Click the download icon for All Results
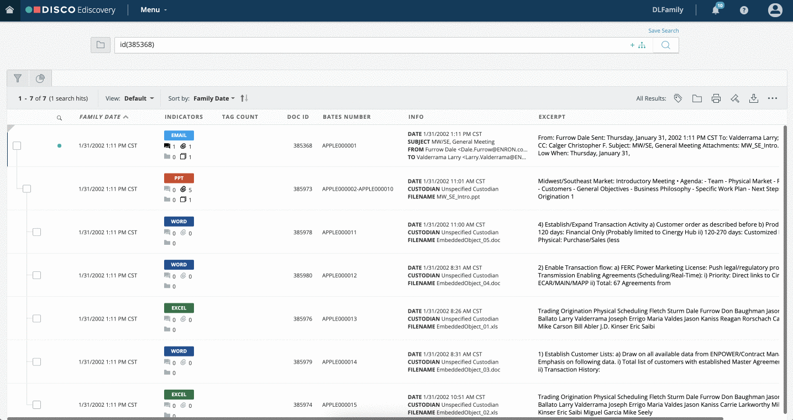Screen dimensions: 793x420 753,98
